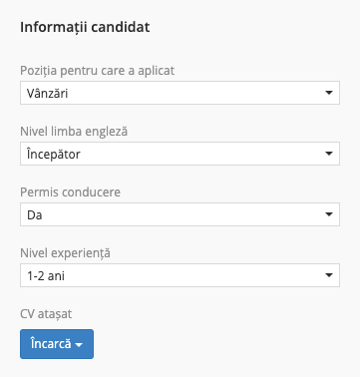Click the blue Încarcă button
The width and height of the screenshot is (360, 377).
(57, 344)
